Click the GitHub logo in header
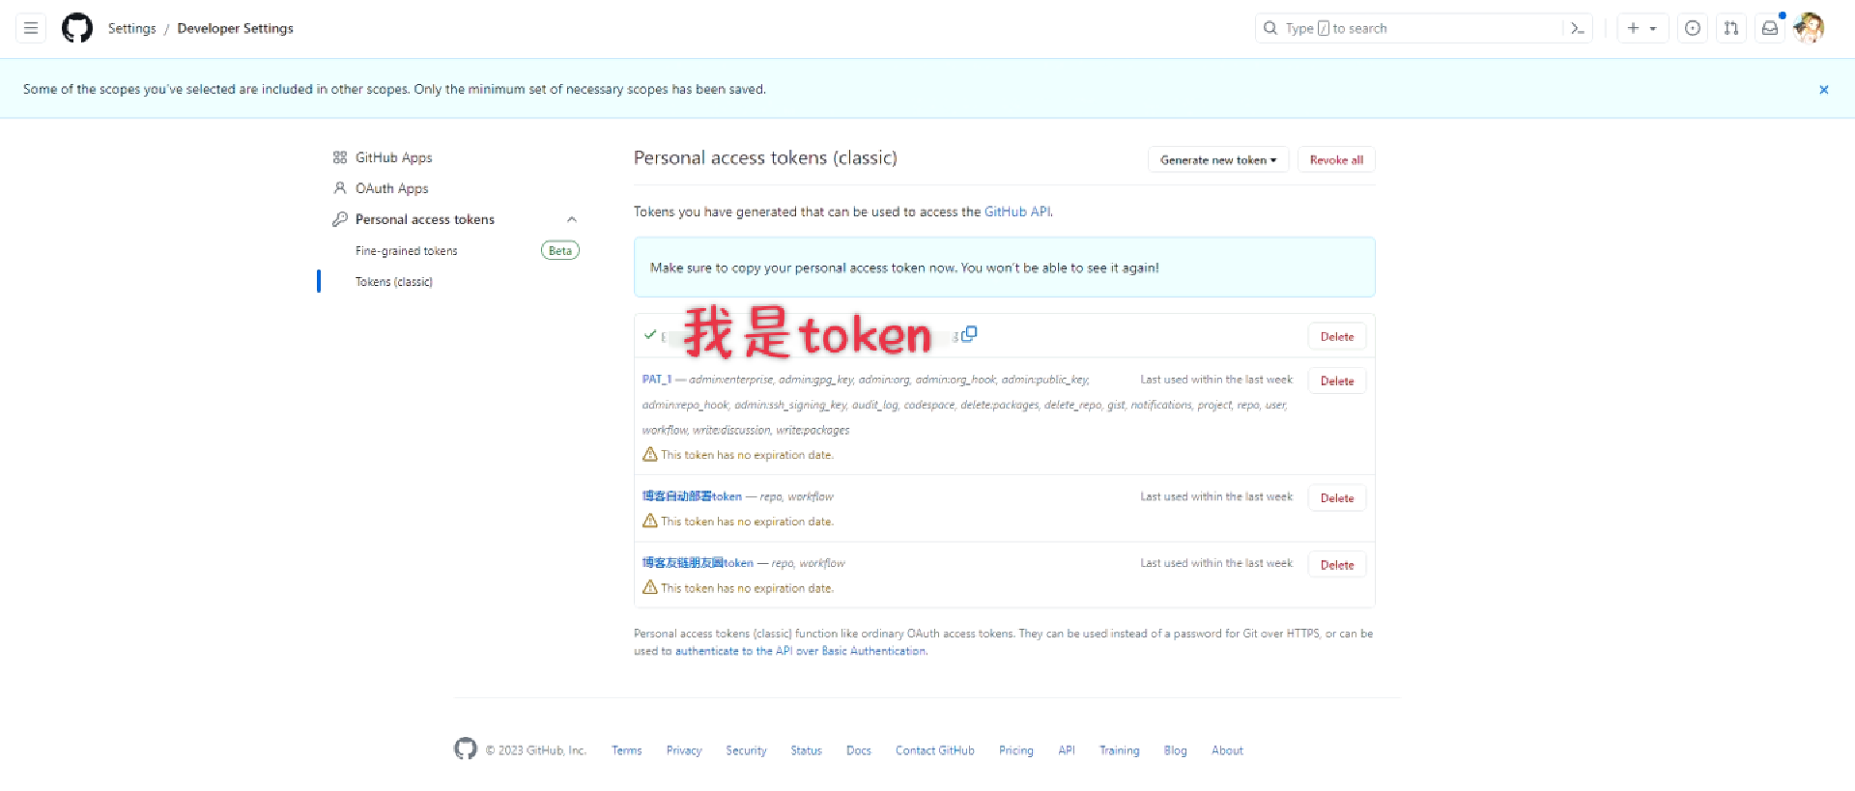Screen dimensions: 1855x791 (77, 28)
